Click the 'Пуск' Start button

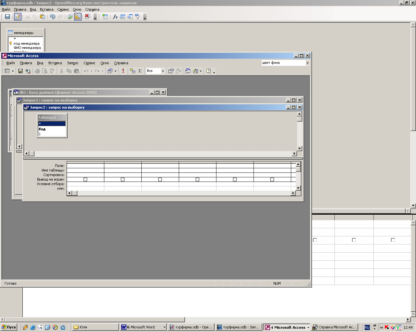click(x=9, y=327)
